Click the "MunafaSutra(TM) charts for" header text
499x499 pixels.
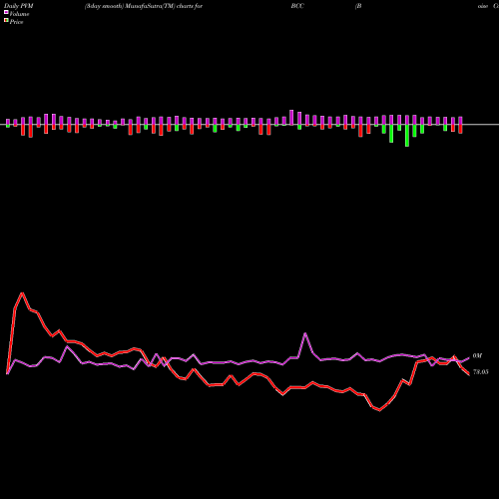(165, 6)
